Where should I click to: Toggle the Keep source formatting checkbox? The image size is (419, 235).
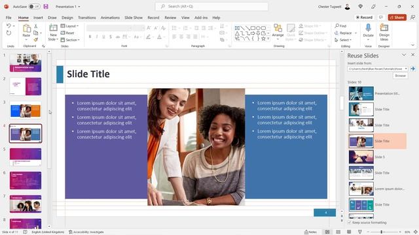(x=350, y=222)
